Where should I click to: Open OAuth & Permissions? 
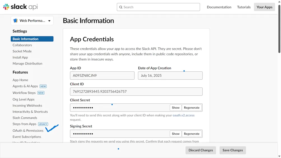[28, 131]
